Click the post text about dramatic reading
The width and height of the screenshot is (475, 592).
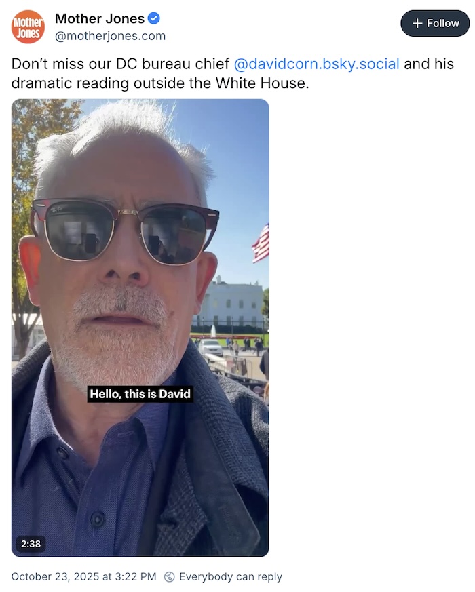pyautogui.click(x=232, y=74)
